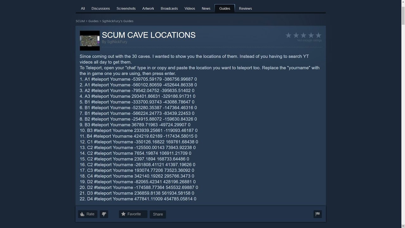Click the line '5. B1 #teleport Yourname -333700.93743'
The height and width of the screenshot is (228, 405).
point(137,102)
